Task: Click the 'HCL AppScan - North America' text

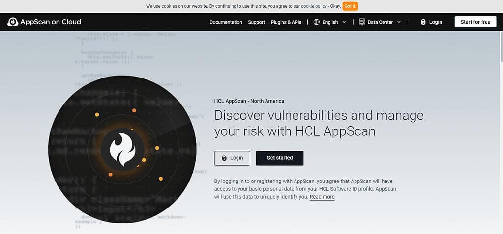Action: pos(249,101)
